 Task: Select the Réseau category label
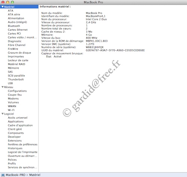(9, 87)
